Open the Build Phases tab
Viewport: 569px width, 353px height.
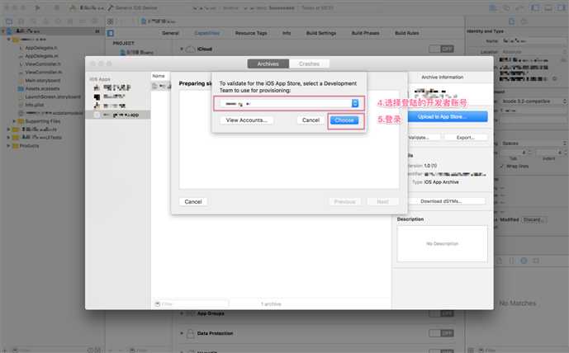(365, 33)
